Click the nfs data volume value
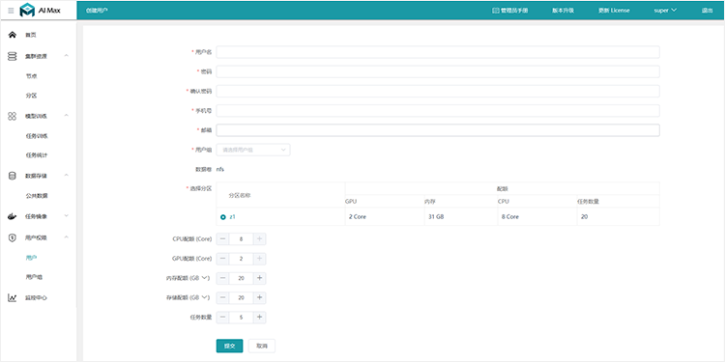The image size is (725, 362). (220, 170)
